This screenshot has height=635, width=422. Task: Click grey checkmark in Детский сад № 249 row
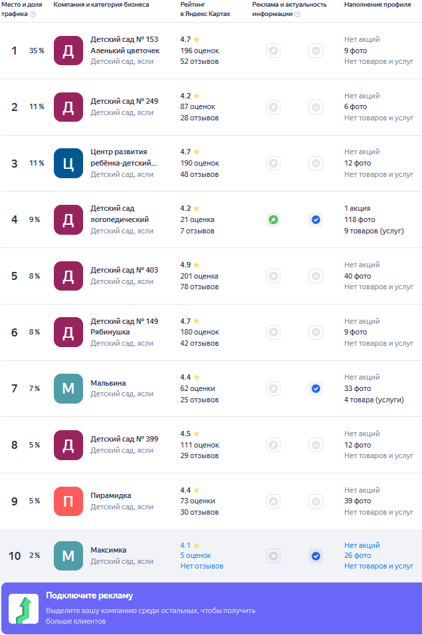pyautogui.click(x=316, y=107)
